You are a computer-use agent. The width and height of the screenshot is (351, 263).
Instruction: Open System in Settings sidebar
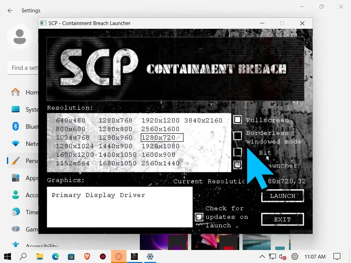click(24, 109)
